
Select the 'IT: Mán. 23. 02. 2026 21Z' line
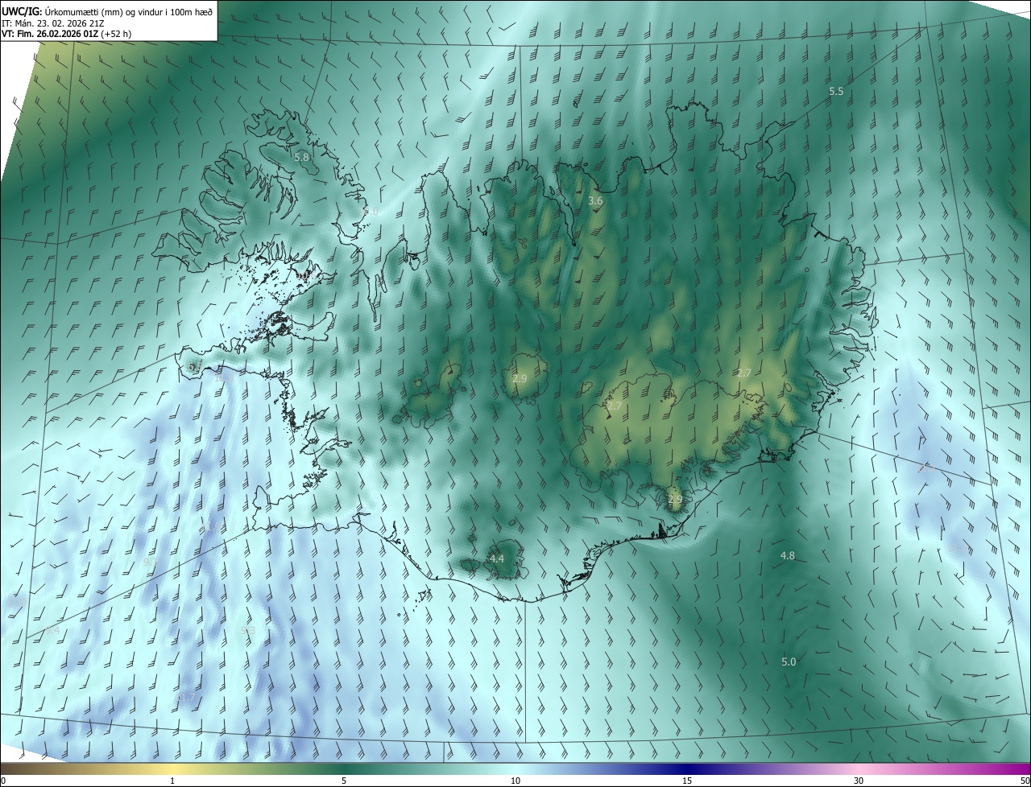point(53,23)
